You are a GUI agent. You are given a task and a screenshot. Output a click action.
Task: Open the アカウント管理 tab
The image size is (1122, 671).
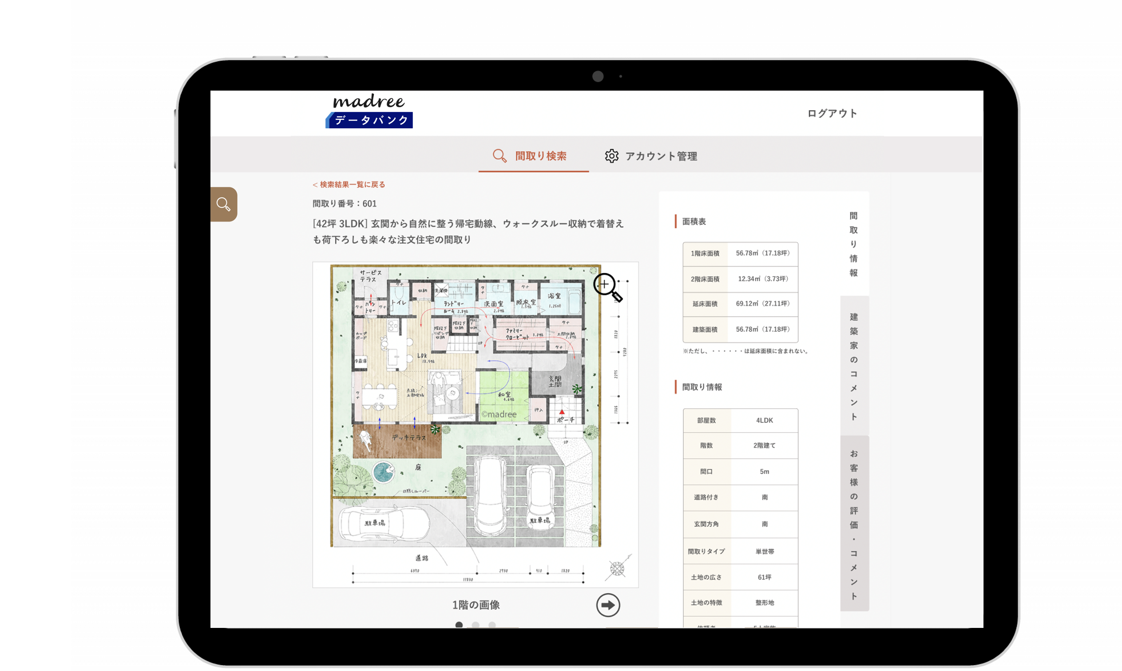pos(660,156)
